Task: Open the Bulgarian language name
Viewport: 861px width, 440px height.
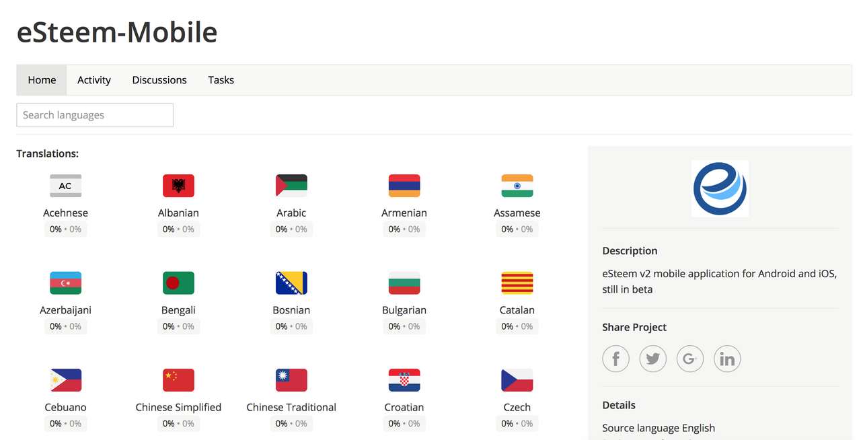Action: 404,310
